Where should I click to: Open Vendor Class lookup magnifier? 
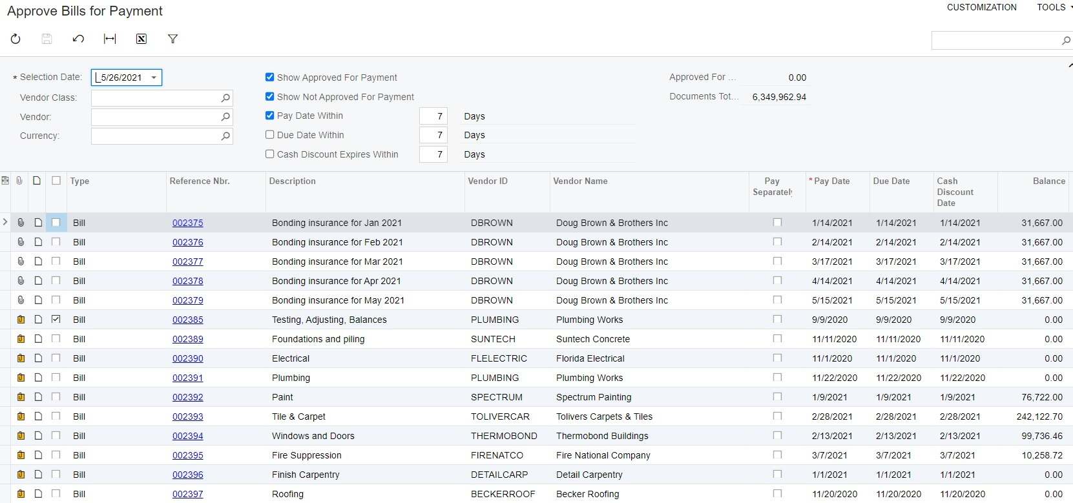pyautogui.click(x=225, y=98)
